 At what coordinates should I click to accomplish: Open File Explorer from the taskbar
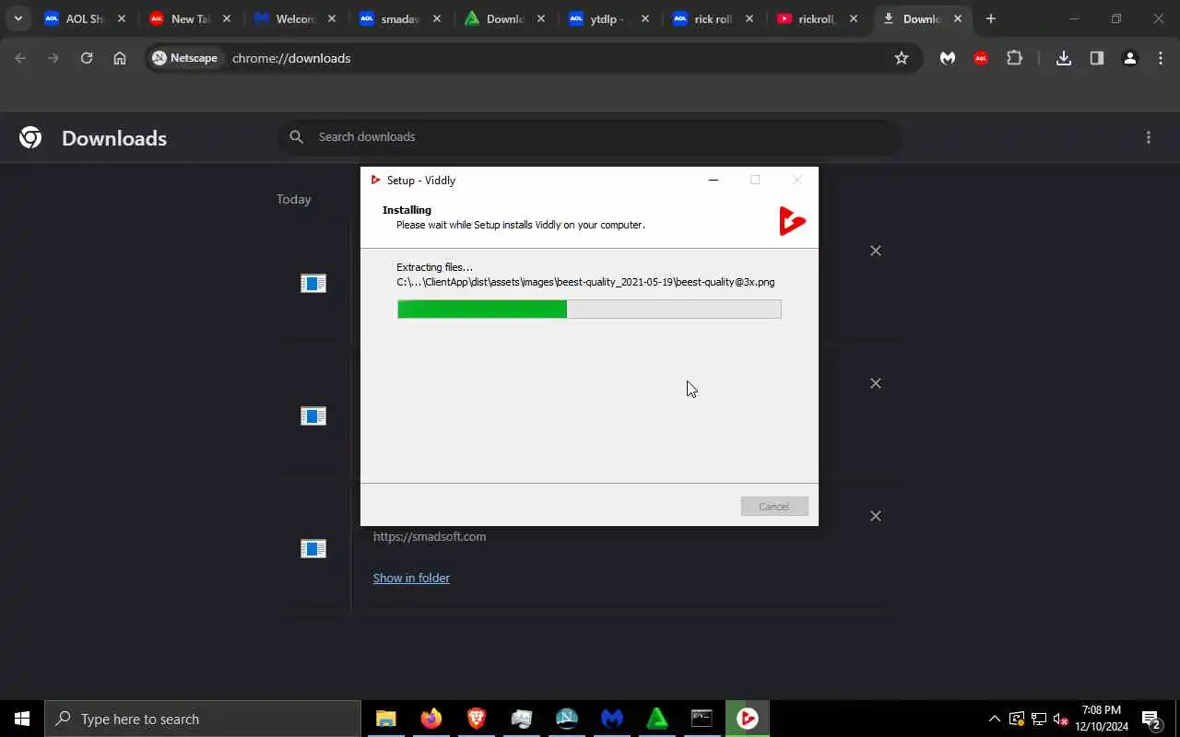(386, 719)
